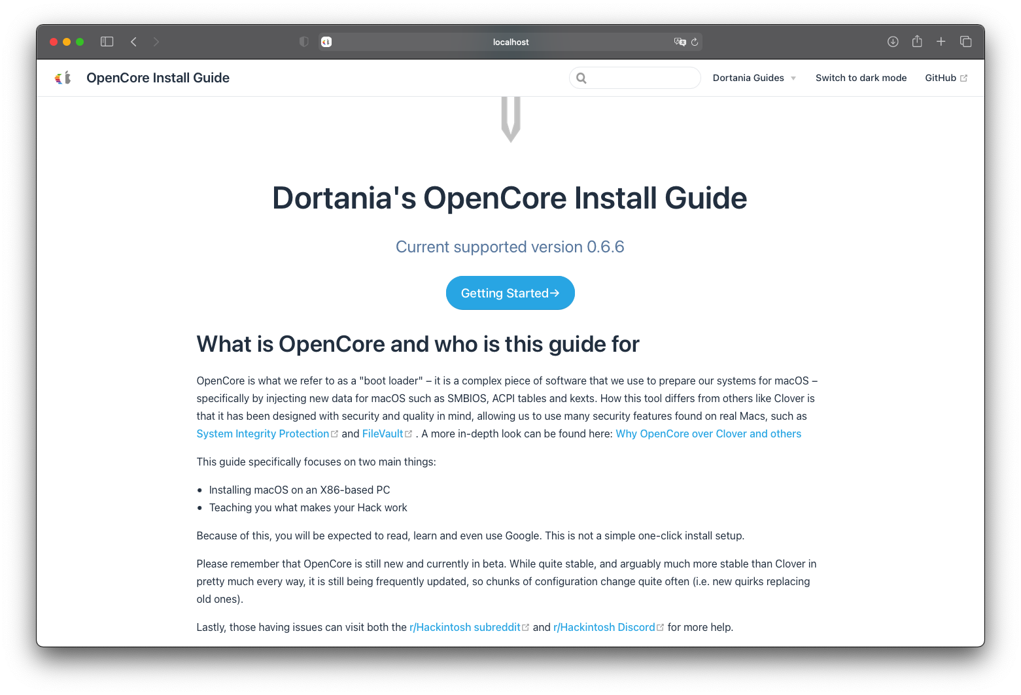Viewport: 1021px width, 695px height.
Task: Click the forward navigation arrow
Action: coord(156,42)
